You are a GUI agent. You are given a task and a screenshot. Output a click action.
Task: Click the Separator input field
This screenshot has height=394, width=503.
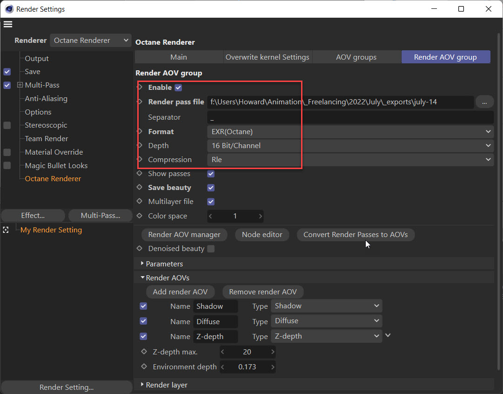click(350, 117)
